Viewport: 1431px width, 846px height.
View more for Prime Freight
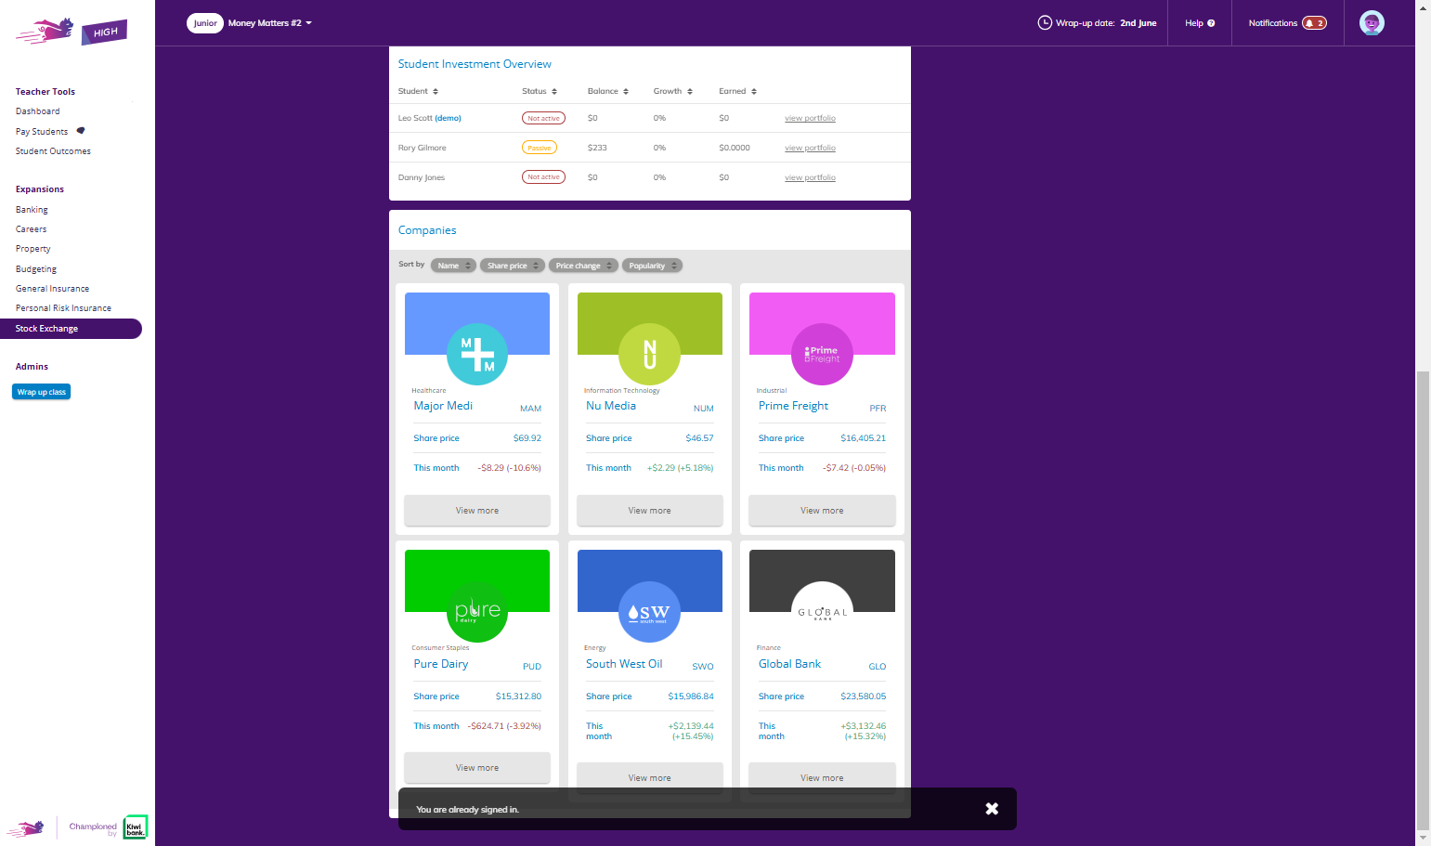pos(822,511)
